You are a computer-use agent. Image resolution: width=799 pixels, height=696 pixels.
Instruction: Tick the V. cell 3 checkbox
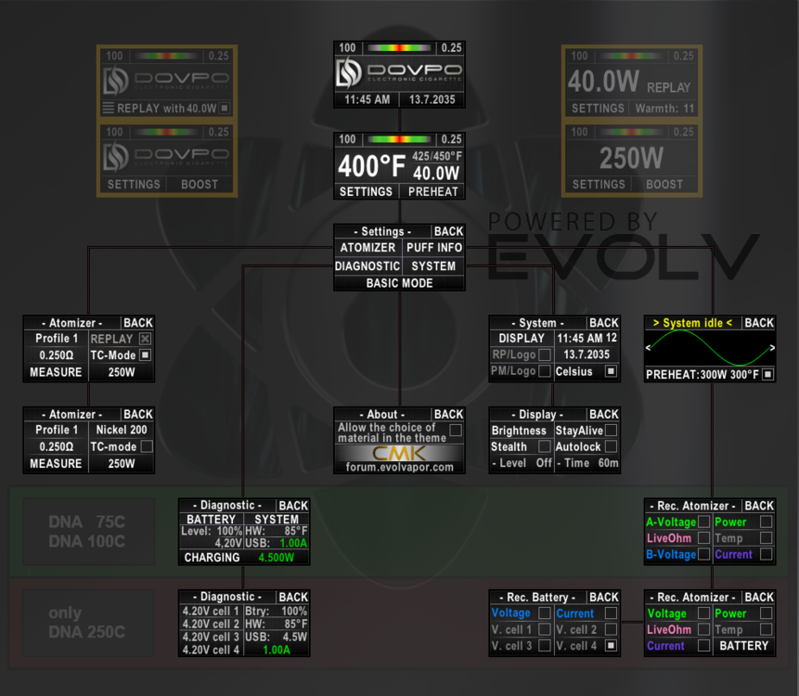(544, 645)
